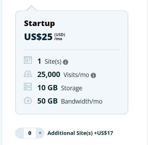Viewport: 148px width, 145px height.
Task: Click the website layout icon for Sites
Action: pyautogui.click(x=28, y=60)
